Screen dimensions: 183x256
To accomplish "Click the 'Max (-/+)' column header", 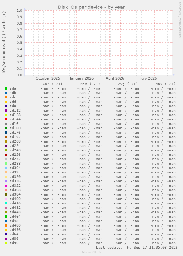I will point(165,84).
